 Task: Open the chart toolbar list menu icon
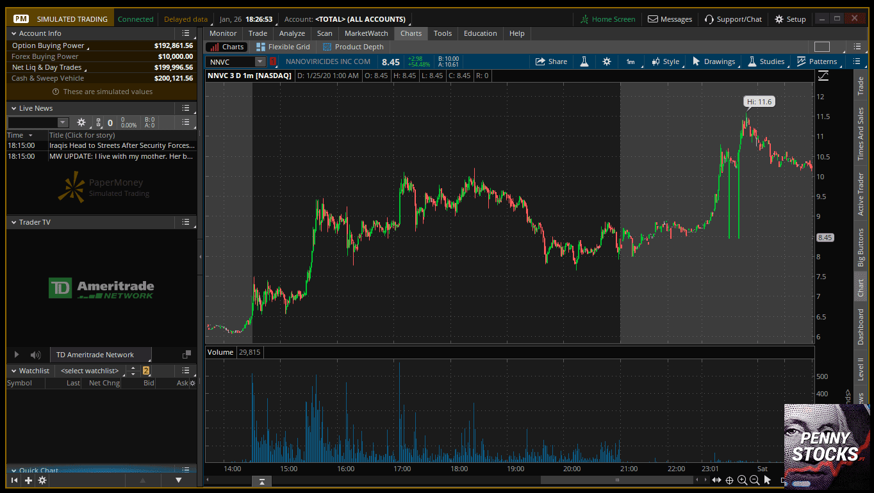coord(857,61)
